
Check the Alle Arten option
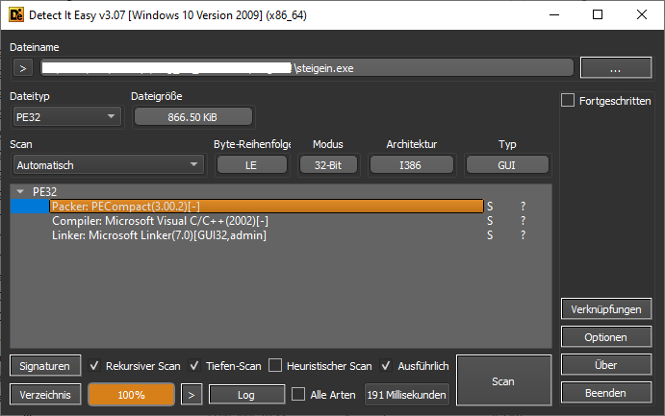tap(298, 395)
